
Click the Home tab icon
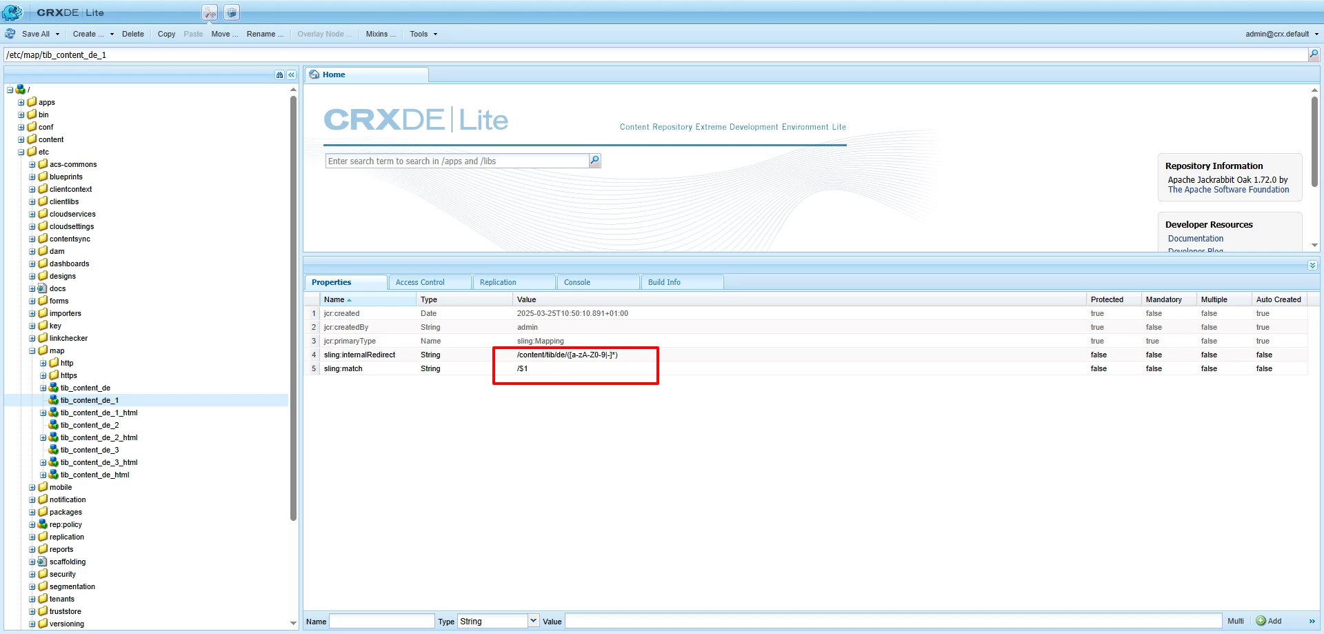(x=314, y=75)
